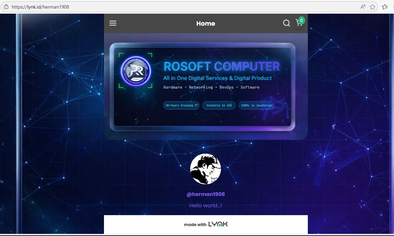Click the lock icon in address bar
Image resolution: width=394 pixels, height=236 pixels.
pos(6,7)
